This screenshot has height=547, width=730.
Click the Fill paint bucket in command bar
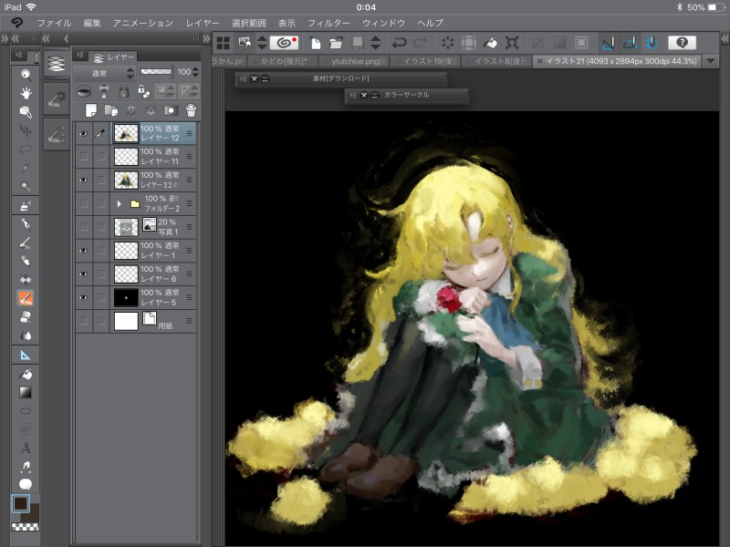coord(490,43)
